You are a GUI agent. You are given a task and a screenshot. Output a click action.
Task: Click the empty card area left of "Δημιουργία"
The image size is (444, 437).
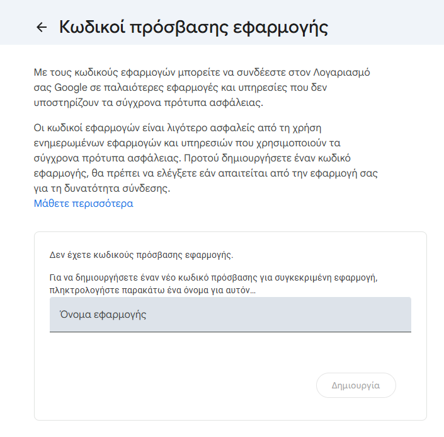click(176, 385)
